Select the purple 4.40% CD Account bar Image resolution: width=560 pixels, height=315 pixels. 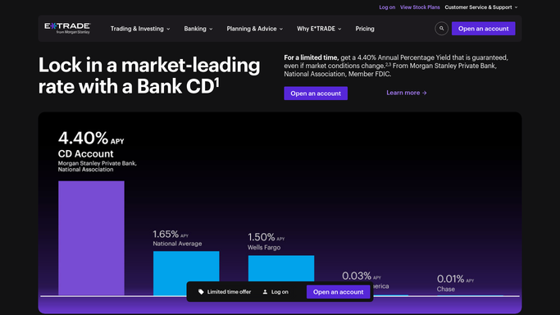92,238
